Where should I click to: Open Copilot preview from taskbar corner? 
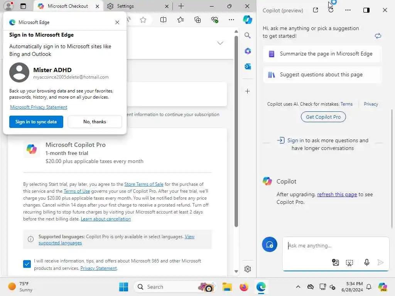(383, 287)
